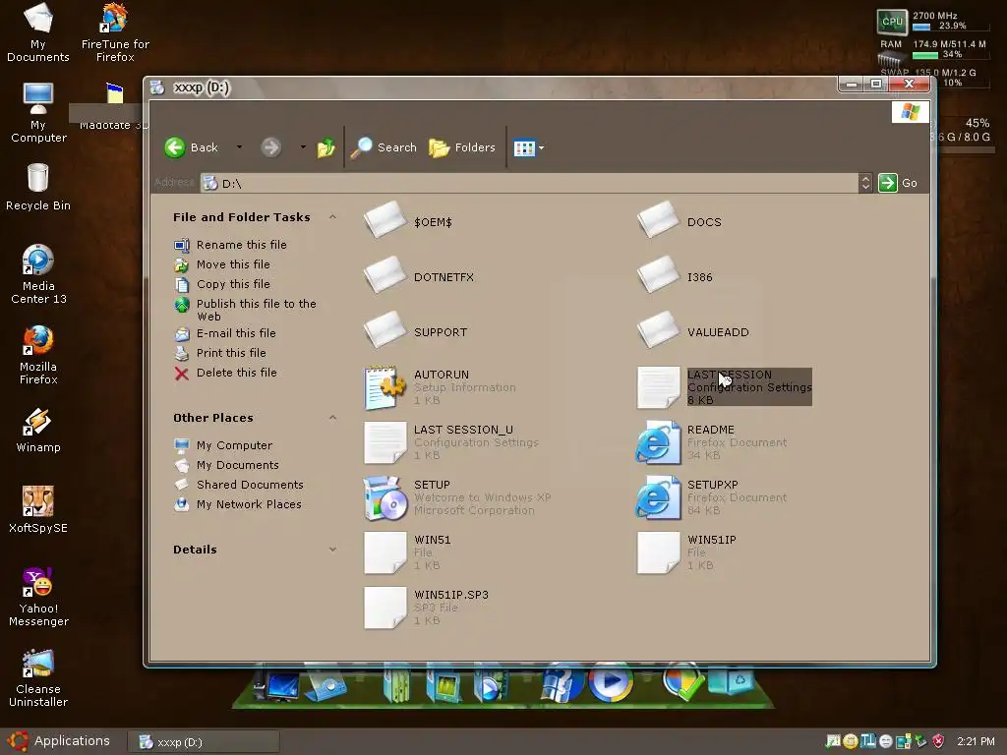The height and width of the screenshot is (755, 1007).
Task: Select the DOCS folder
Action: pos(680,220)
